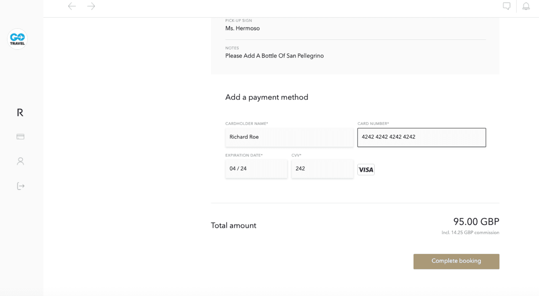This screenshot has height=296, width=539.
Task: Select the CVV field
Action: 323,169
